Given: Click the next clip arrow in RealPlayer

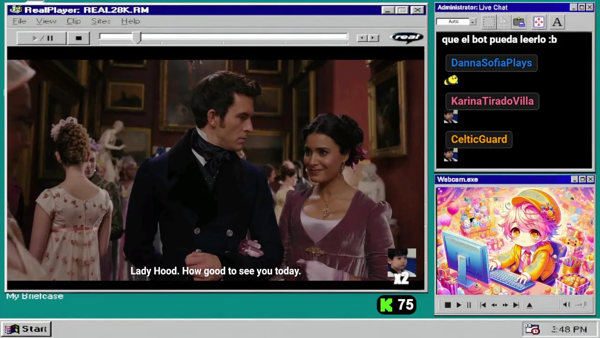Looking at the screenshot, I should point(373,38).
